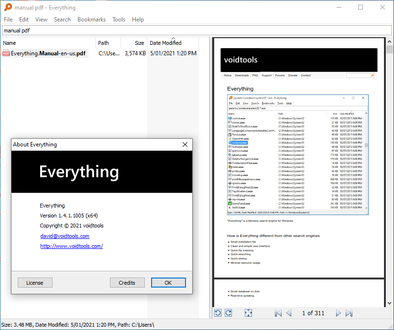
Task: Click the search box containing 'manual pdf'
Action: pos(197,31)
